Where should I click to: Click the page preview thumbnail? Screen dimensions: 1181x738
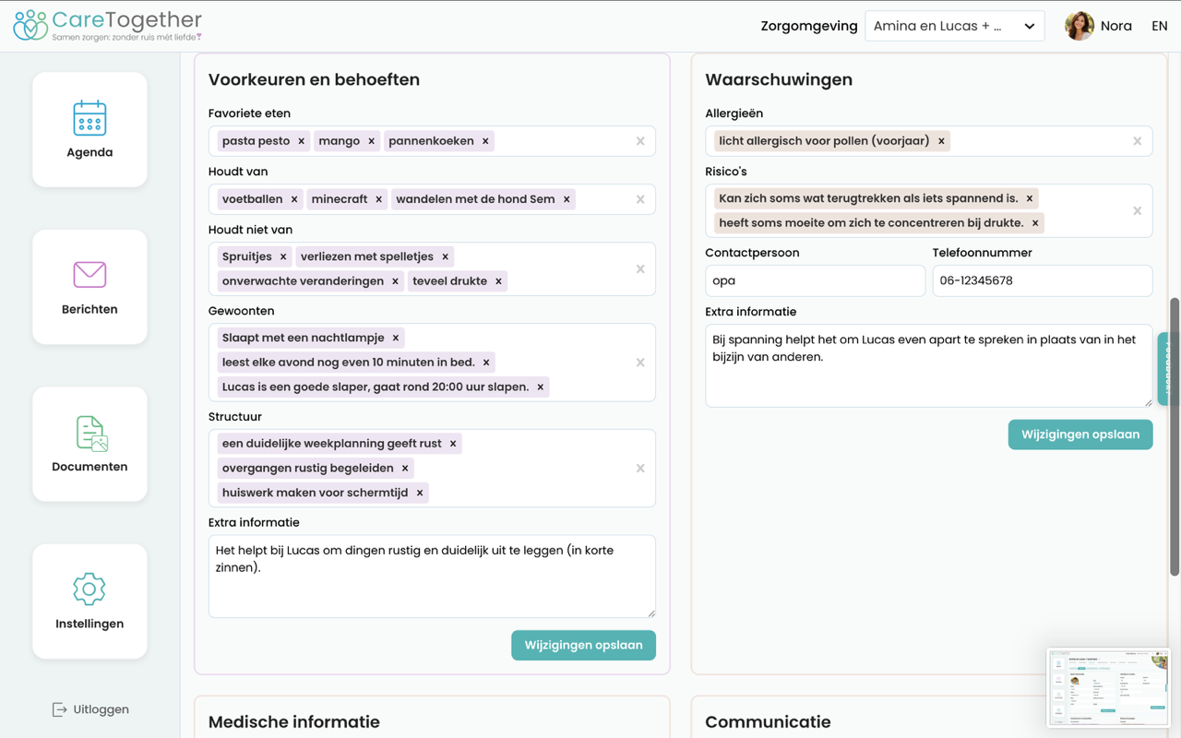pyautogui.click(x=1108, y=688)
